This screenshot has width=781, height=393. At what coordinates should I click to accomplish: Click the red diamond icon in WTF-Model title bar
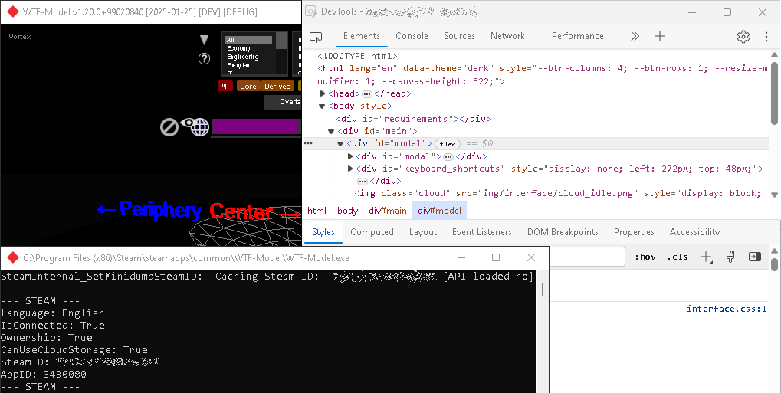click(13, 11)
